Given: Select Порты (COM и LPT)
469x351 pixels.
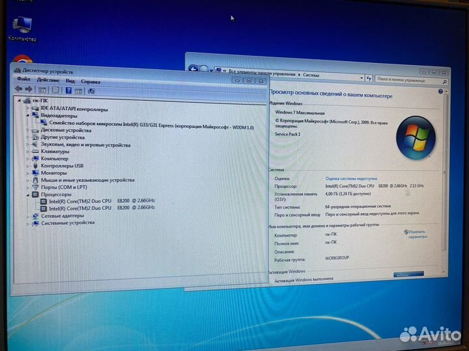Looking at the screenshot, I should (x=64, y=187).
